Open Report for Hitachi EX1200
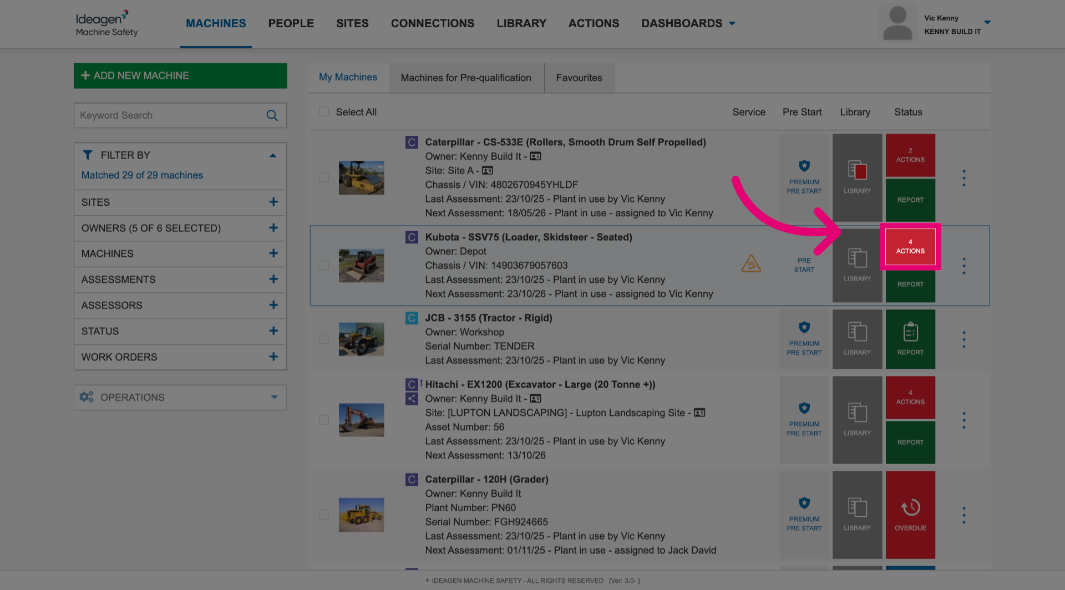Screen dimensions: 1065x590 910,442
